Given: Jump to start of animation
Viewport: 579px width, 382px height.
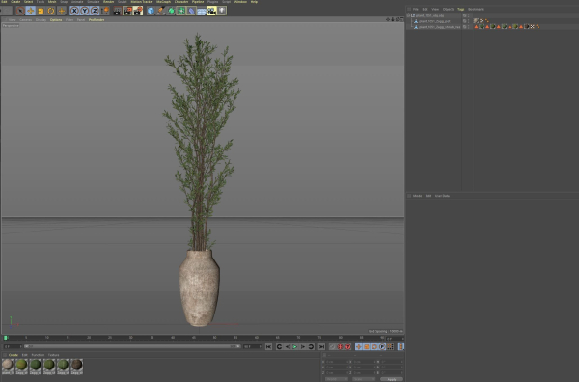Looking at the screenshot, I should pyautogui.click(x=268, y=347).
